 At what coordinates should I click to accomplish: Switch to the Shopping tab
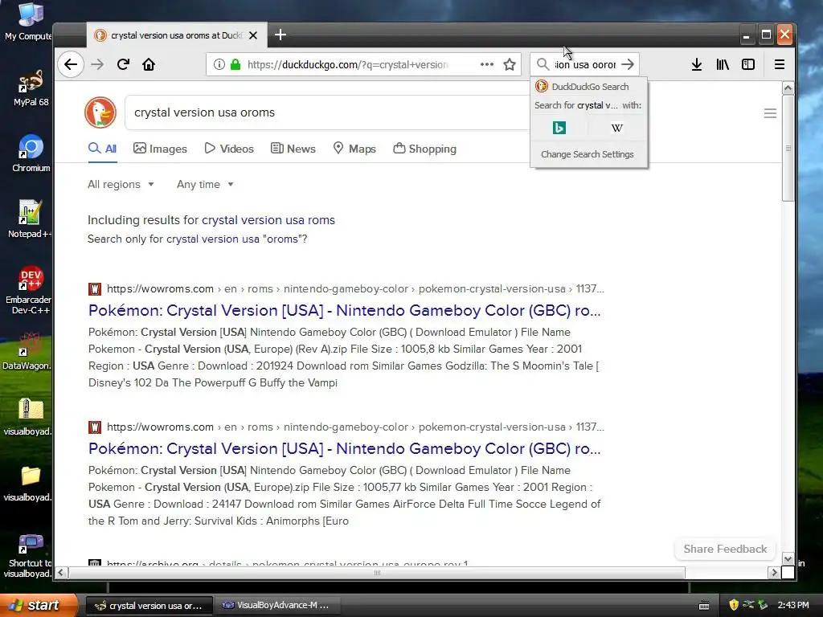point(424,149)
